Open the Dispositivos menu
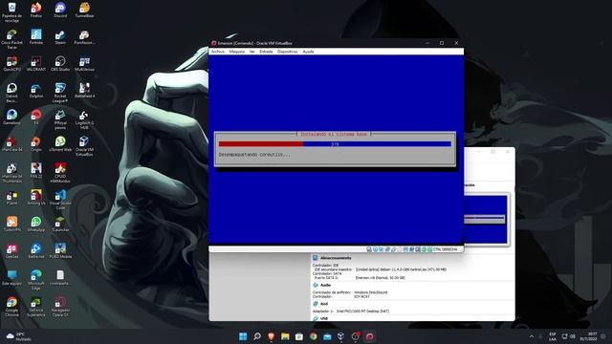 pyautogui.click(x=288, y=52)
